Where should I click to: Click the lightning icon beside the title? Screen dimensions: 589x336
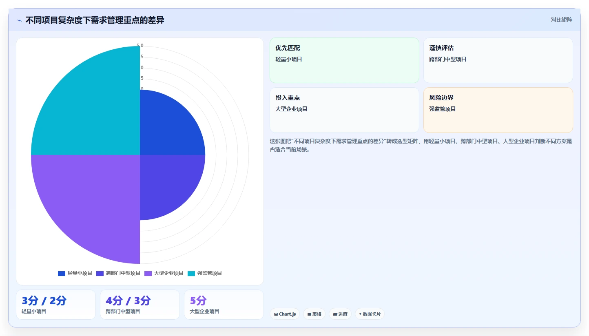[19, 20]
